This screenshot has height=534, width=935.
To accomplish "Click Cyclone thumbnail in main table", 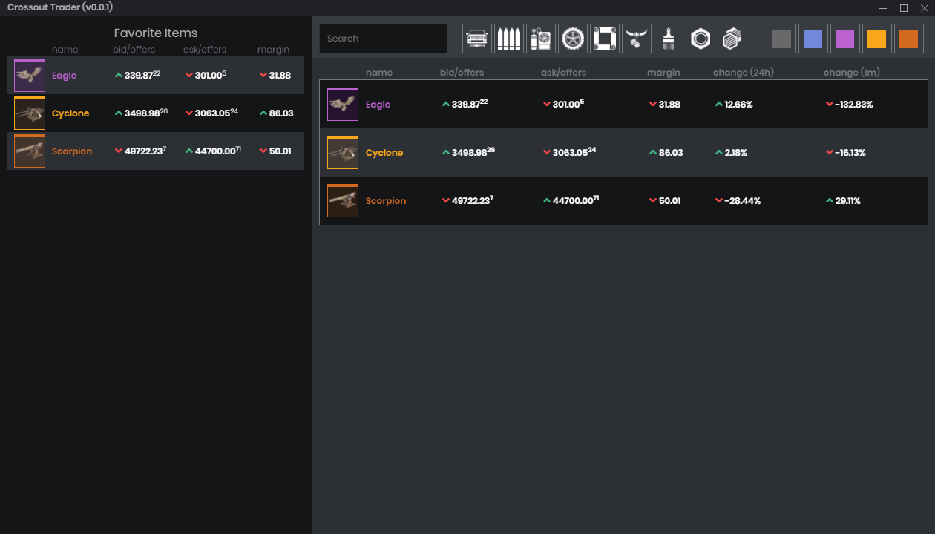I will tap(343, 153).
